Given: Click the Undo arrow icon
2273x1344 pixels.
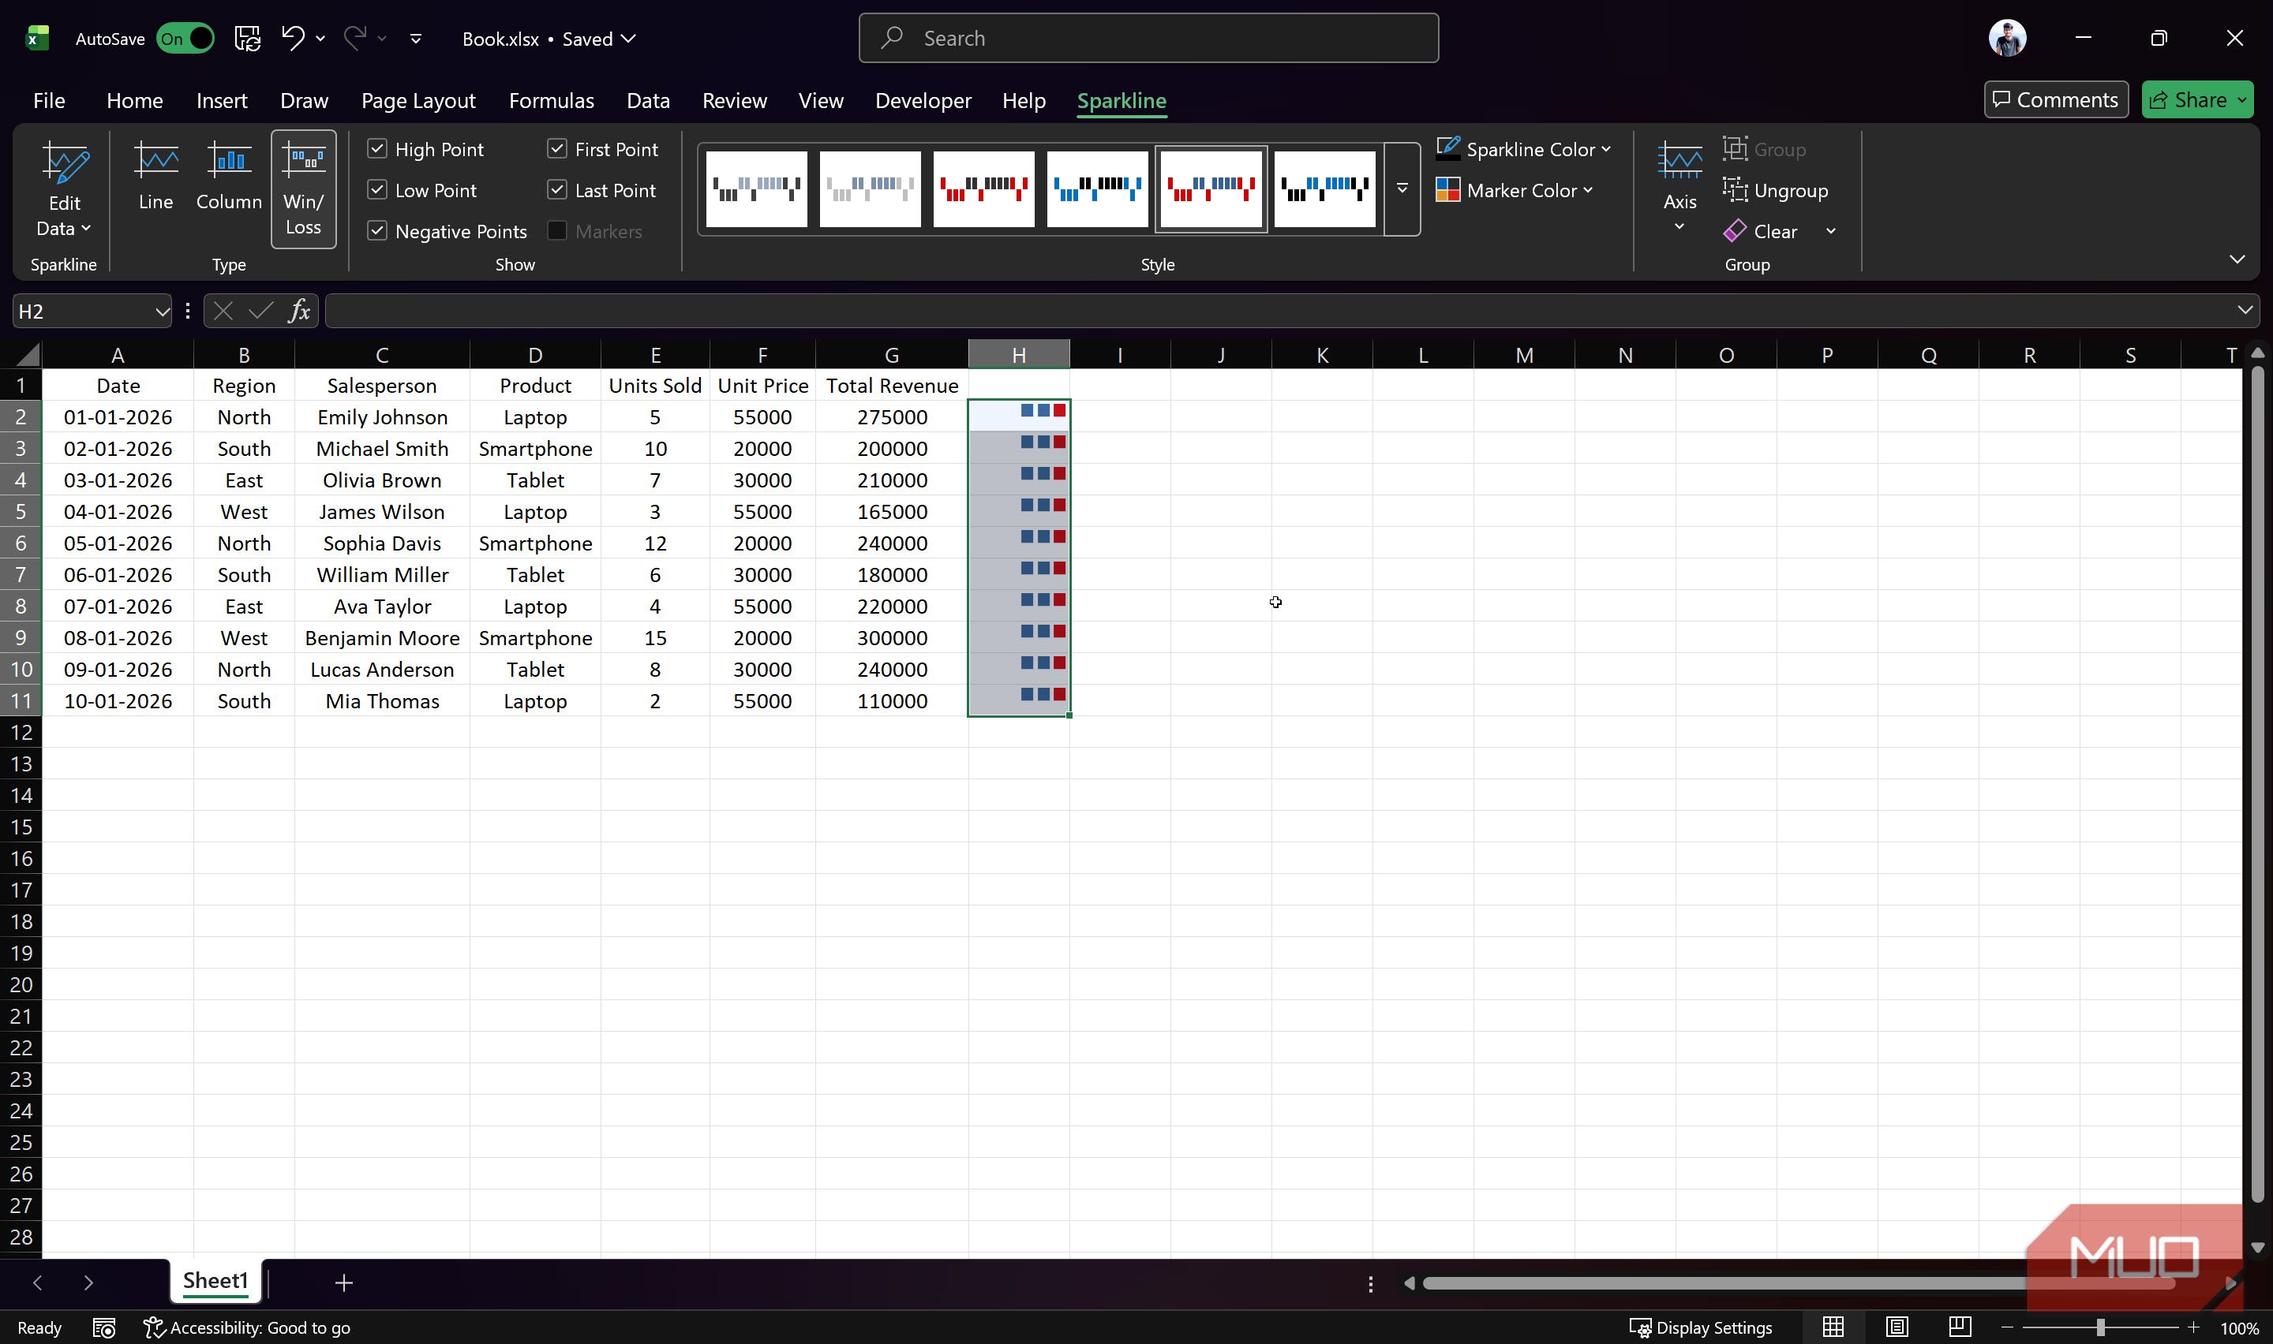Looking at the screenshot, I should [293, 38].
